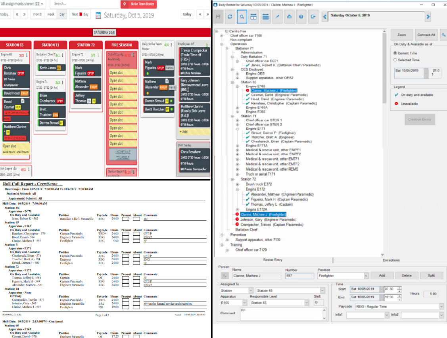Viewport: 447px width, 338px height.
Task: Click the exit arrow icon in roster toolbar
Action: point(313,17)
